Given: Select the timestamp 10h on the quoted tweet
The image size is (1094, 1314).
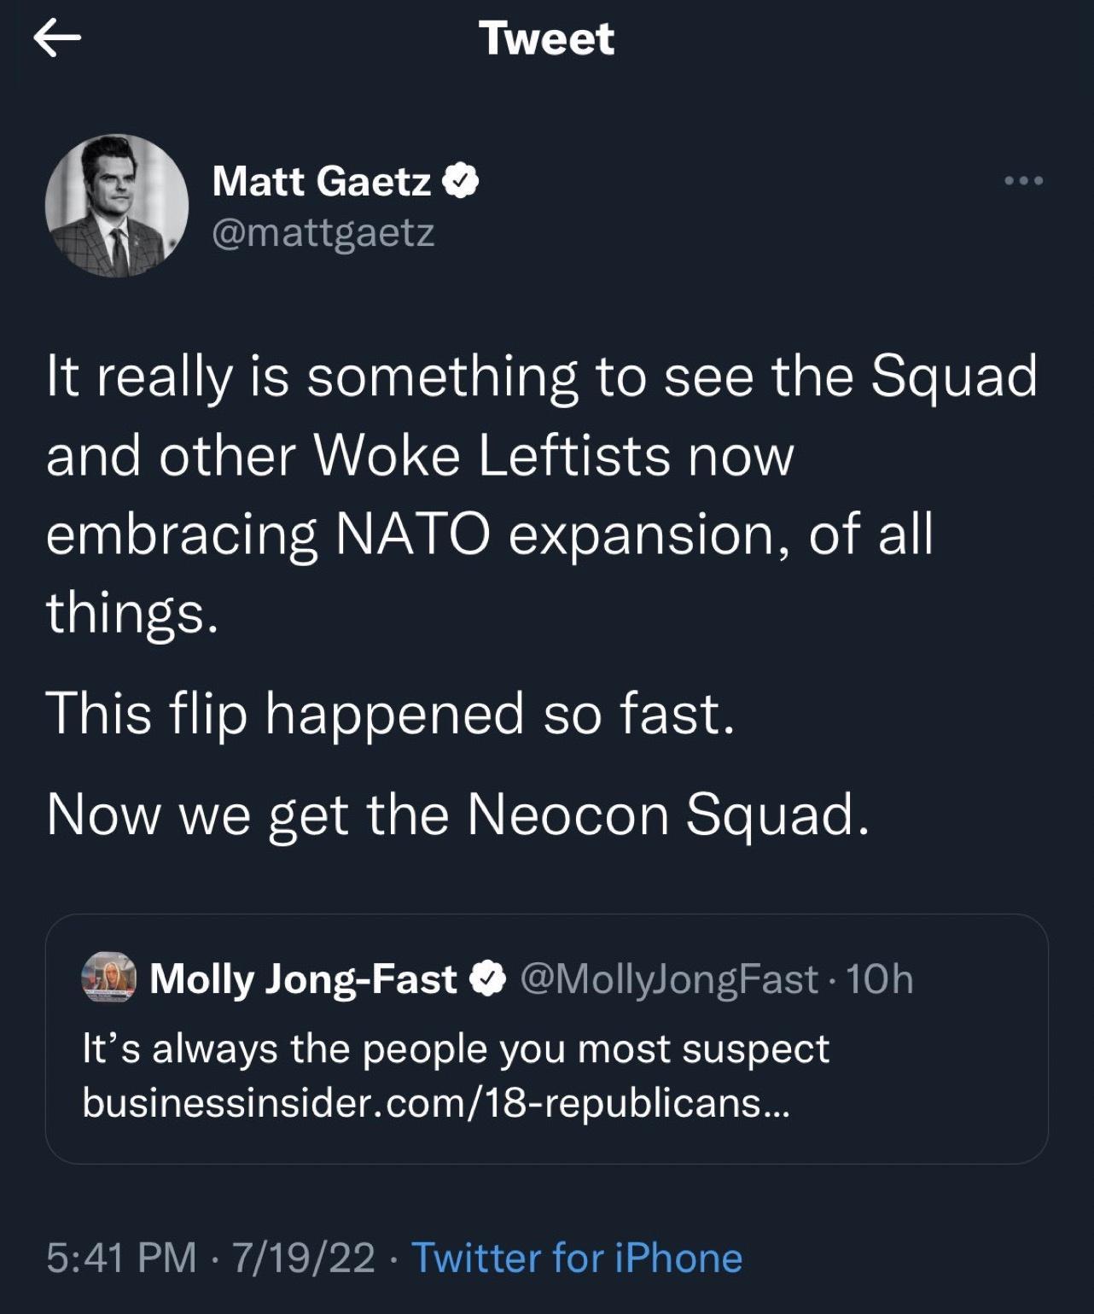Looking at the screenshot, I should tap(882, 981).
